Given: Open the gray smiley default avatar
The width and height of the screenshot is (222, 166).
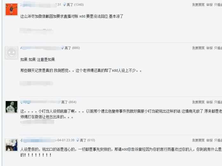Looking at the screenshot, I should 12,53.
